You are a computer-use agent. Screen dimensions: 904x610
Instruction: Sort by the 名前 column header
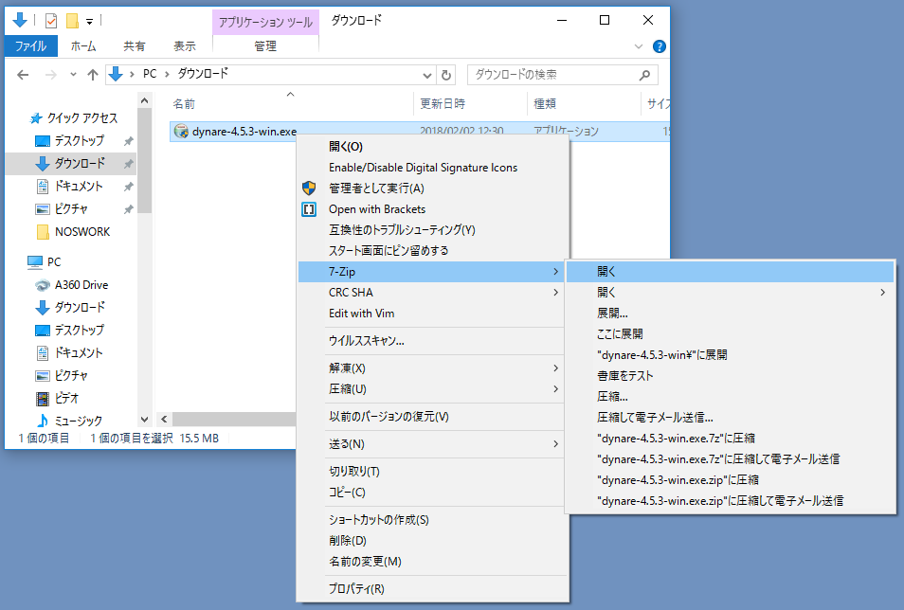(184, 104)
